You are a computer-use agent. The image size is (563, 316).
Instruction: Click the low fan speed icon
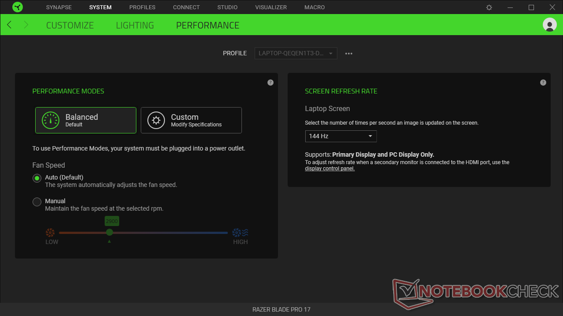click(50, 233)
